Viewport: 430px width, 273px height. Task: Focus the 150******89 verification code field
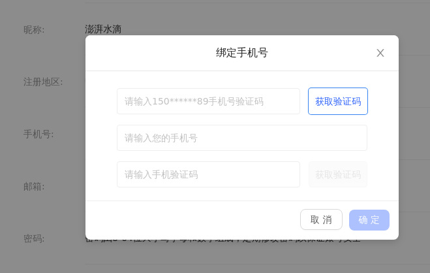click(208, 101)
